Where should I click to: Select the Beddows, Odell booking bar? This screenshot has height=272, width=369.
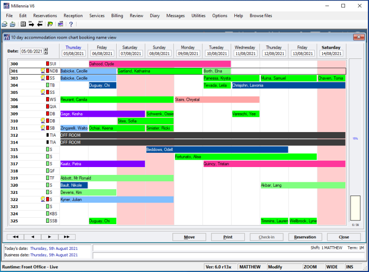point(217,150)
